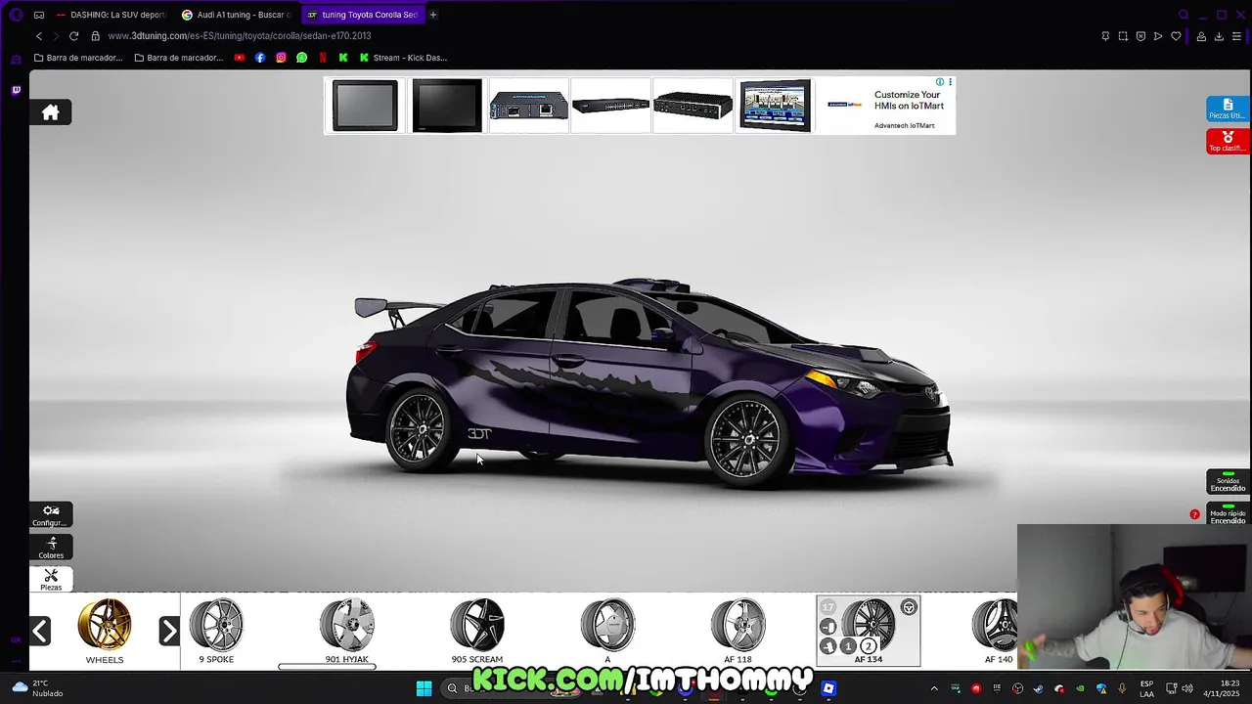Select option 1 on AF 134 tile
This screenshot has width=1252, height=704.
pos(848,645)
